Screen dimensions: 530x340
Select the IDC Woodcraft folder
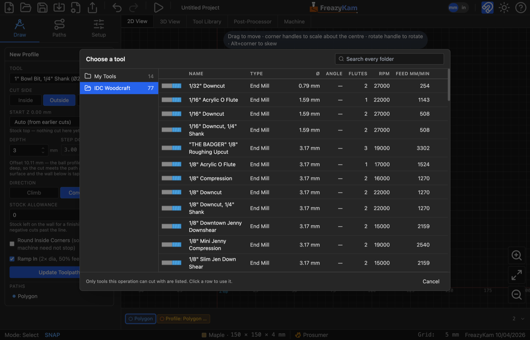(x=119, y=88)
